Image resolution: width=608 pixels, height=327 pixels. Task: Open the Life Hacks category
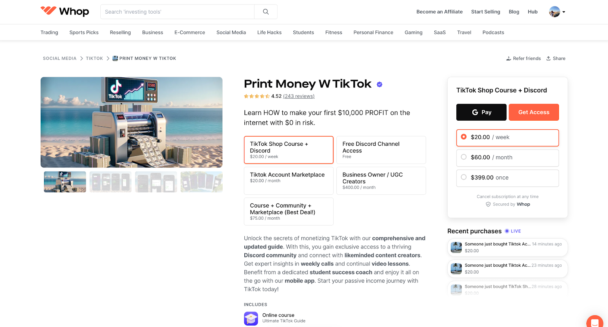pos(269,33)
